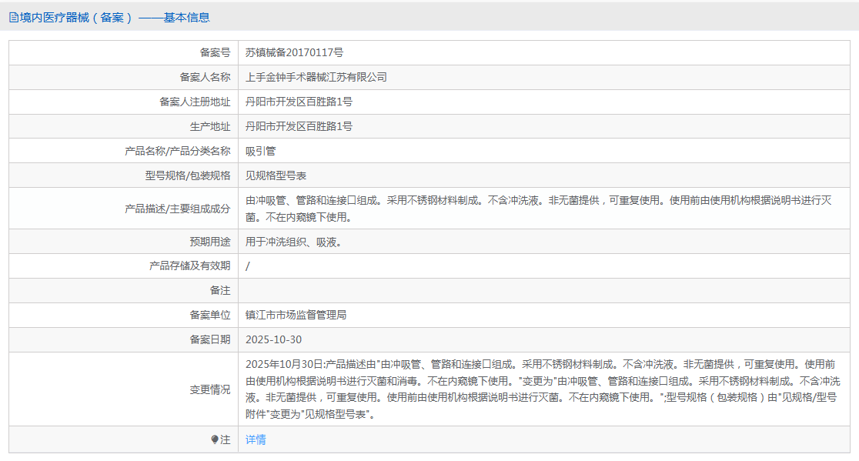Click the product description text about 冲吸管

pyautogui.click(x=539, y=209)
